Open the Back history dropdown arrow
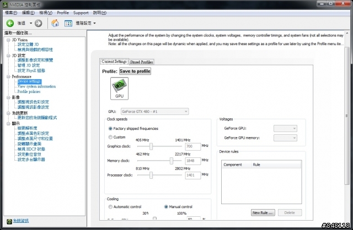353x230 pixels. (31, 23)
